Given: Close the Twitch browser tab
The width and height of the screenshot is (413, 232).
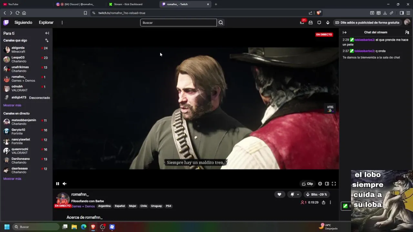Looking at the screenshot, I should 208,4.
